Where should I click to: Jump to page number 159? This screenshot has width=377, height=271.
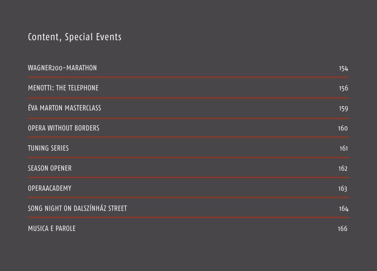pyautogui.click(x=343, y=108)
